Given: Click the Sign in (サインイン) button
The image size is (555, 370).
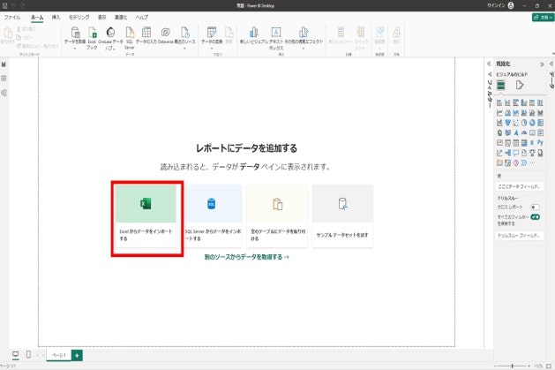Looking at the screenshot, I should click(500, 5).
